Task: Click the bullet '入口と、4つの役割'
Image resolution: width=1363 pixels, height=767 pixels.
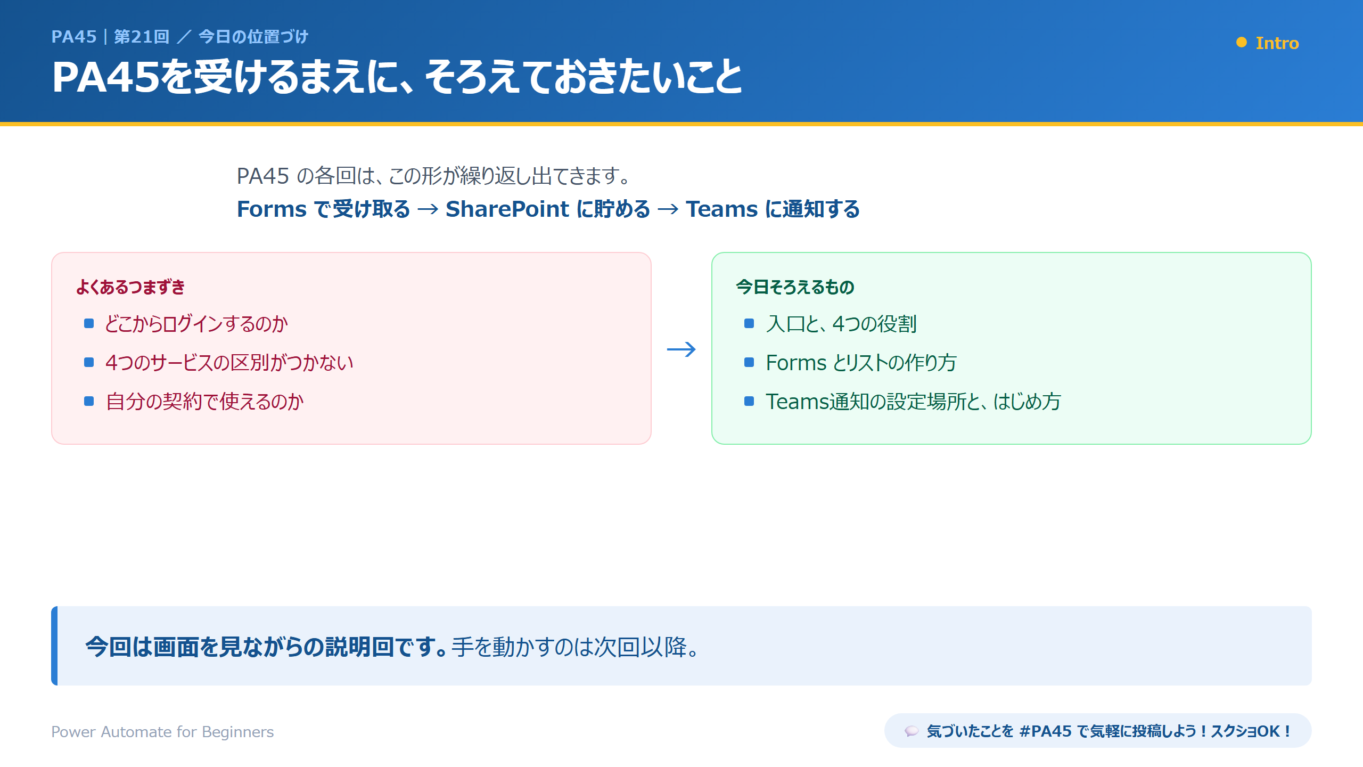Action: (841, 324)
